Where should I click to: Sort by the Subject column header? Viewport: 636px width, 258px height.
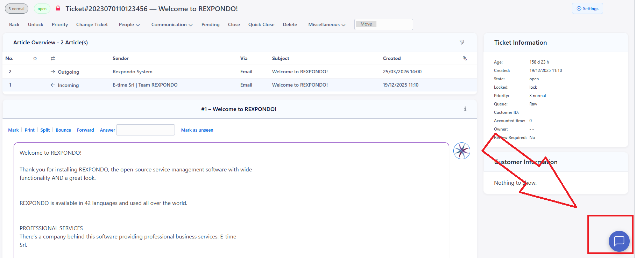click(x=281, y=58)
